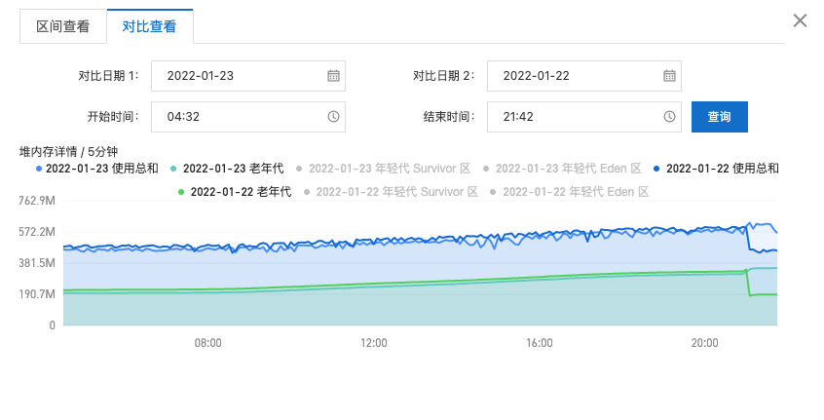Close the comparison dialog with the X icon
This screenshot has height=420, width=824.
[800, 21]
